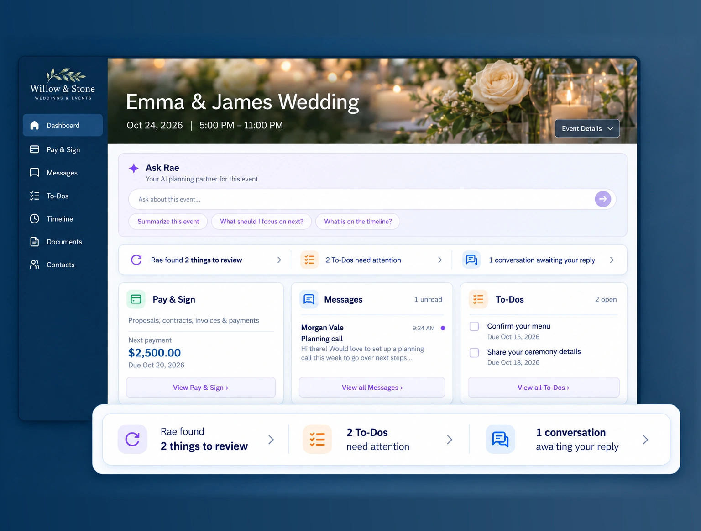Image resolution: width=701 pixels, height=531 pixels.
Task: Click the large blue chat icon in bottom banner
Action: tap(500, 439)
